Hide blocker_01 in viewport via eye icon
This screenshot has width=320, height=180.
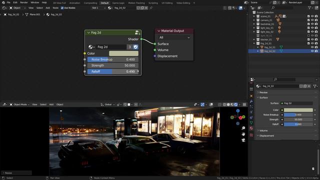point(312,39)
